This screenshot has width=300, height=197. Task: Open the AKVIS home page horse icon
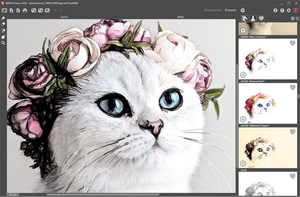(x=4, y=10)
